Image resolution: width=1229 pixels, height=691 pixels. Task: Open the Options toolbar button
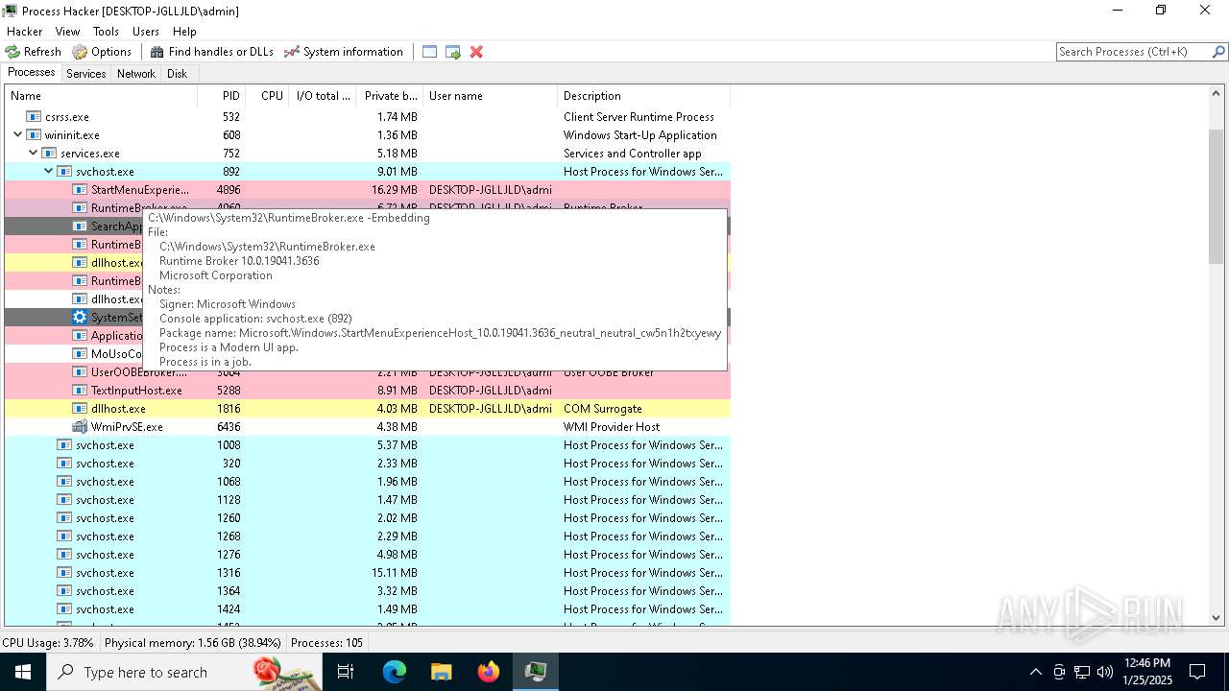tap(102, 52)
